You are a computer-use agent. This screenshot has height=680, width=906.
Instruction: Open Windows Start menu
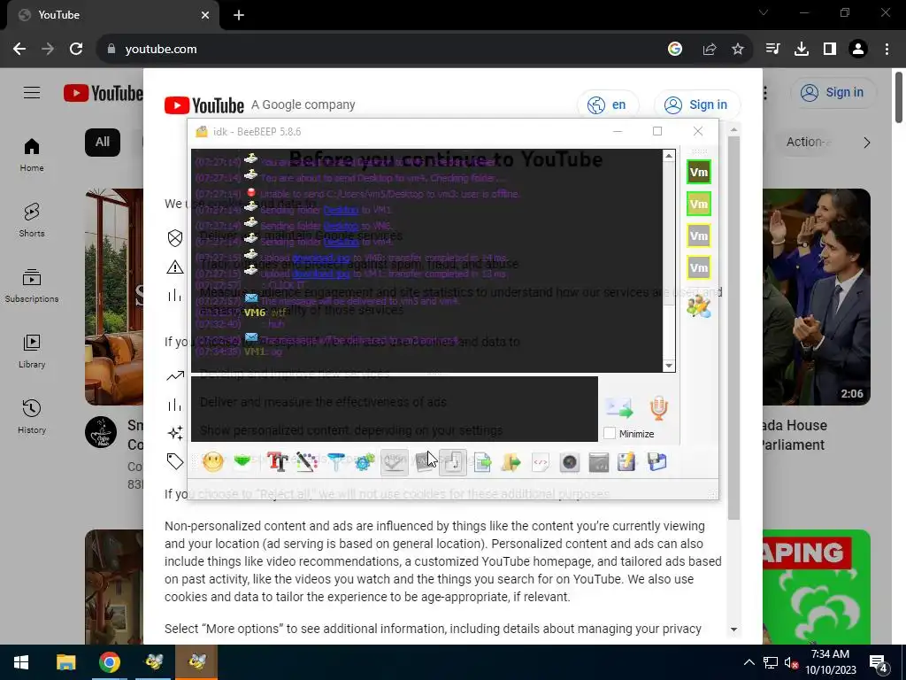tap(21, 662)
